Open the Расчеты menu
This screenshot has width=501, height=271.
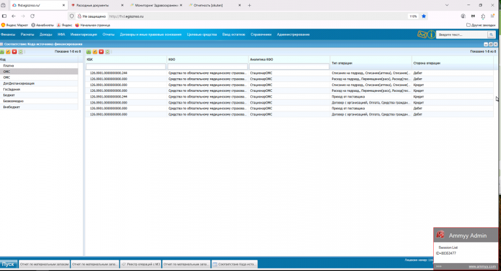[x=27, y=35]
